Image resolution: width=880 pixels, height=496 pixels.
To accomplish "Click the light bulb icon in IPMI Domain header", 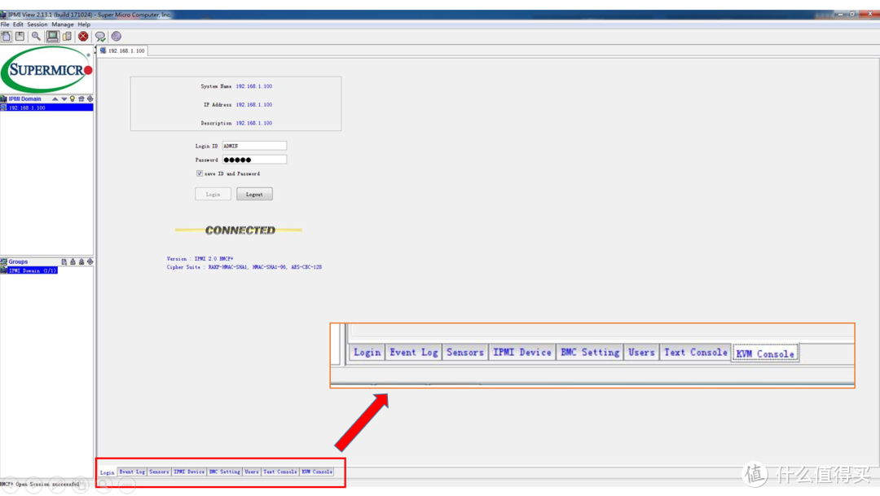I will (x=73, y=99).
